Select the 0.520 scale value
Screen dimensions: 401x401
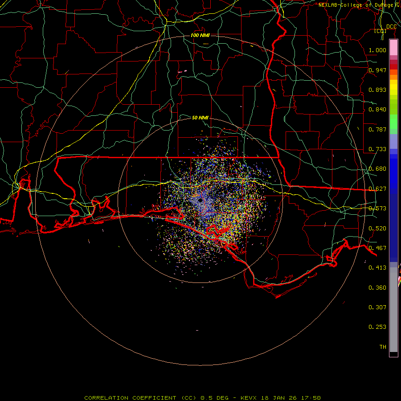(377, 228)
